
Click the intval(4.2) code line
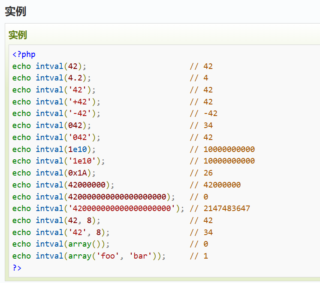[x=51, y=78]
